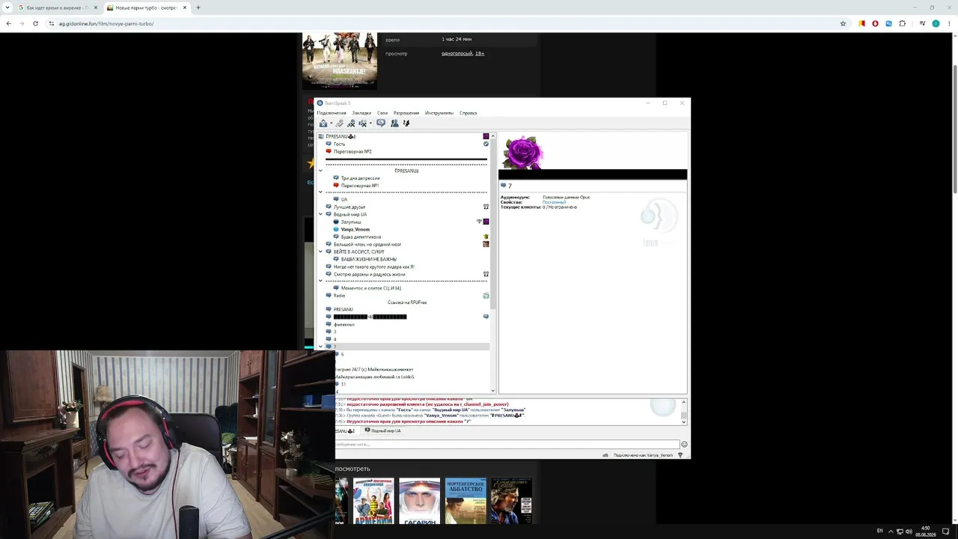Open the Закладки menu
This screenshot has width=958, height=539.
click(x=361, y=113)
